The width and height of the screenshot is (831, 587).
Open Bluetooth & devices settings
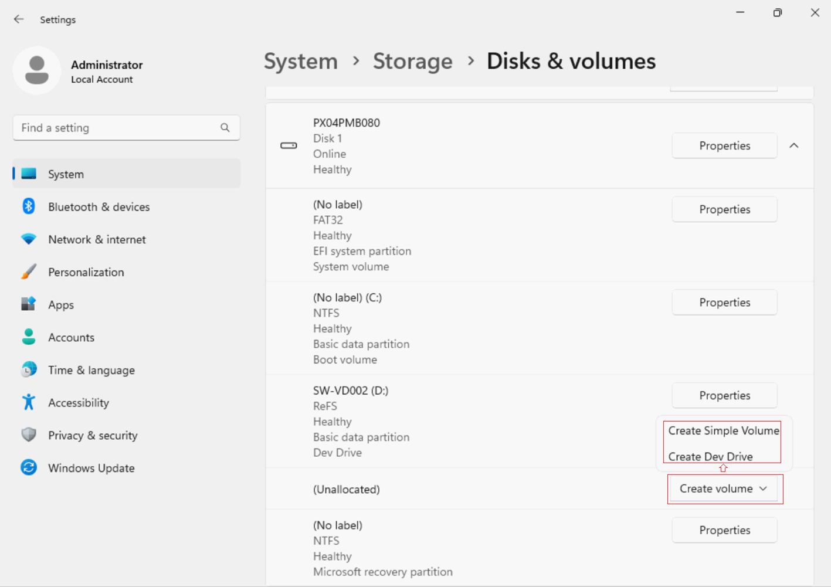pos(99,207)
